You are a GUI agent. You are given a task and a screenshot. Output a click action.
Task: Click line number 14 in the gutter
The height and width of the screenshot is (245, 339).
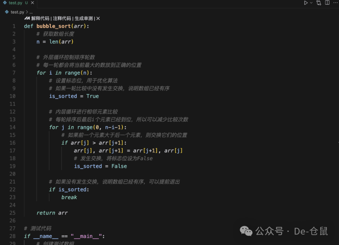13,127
